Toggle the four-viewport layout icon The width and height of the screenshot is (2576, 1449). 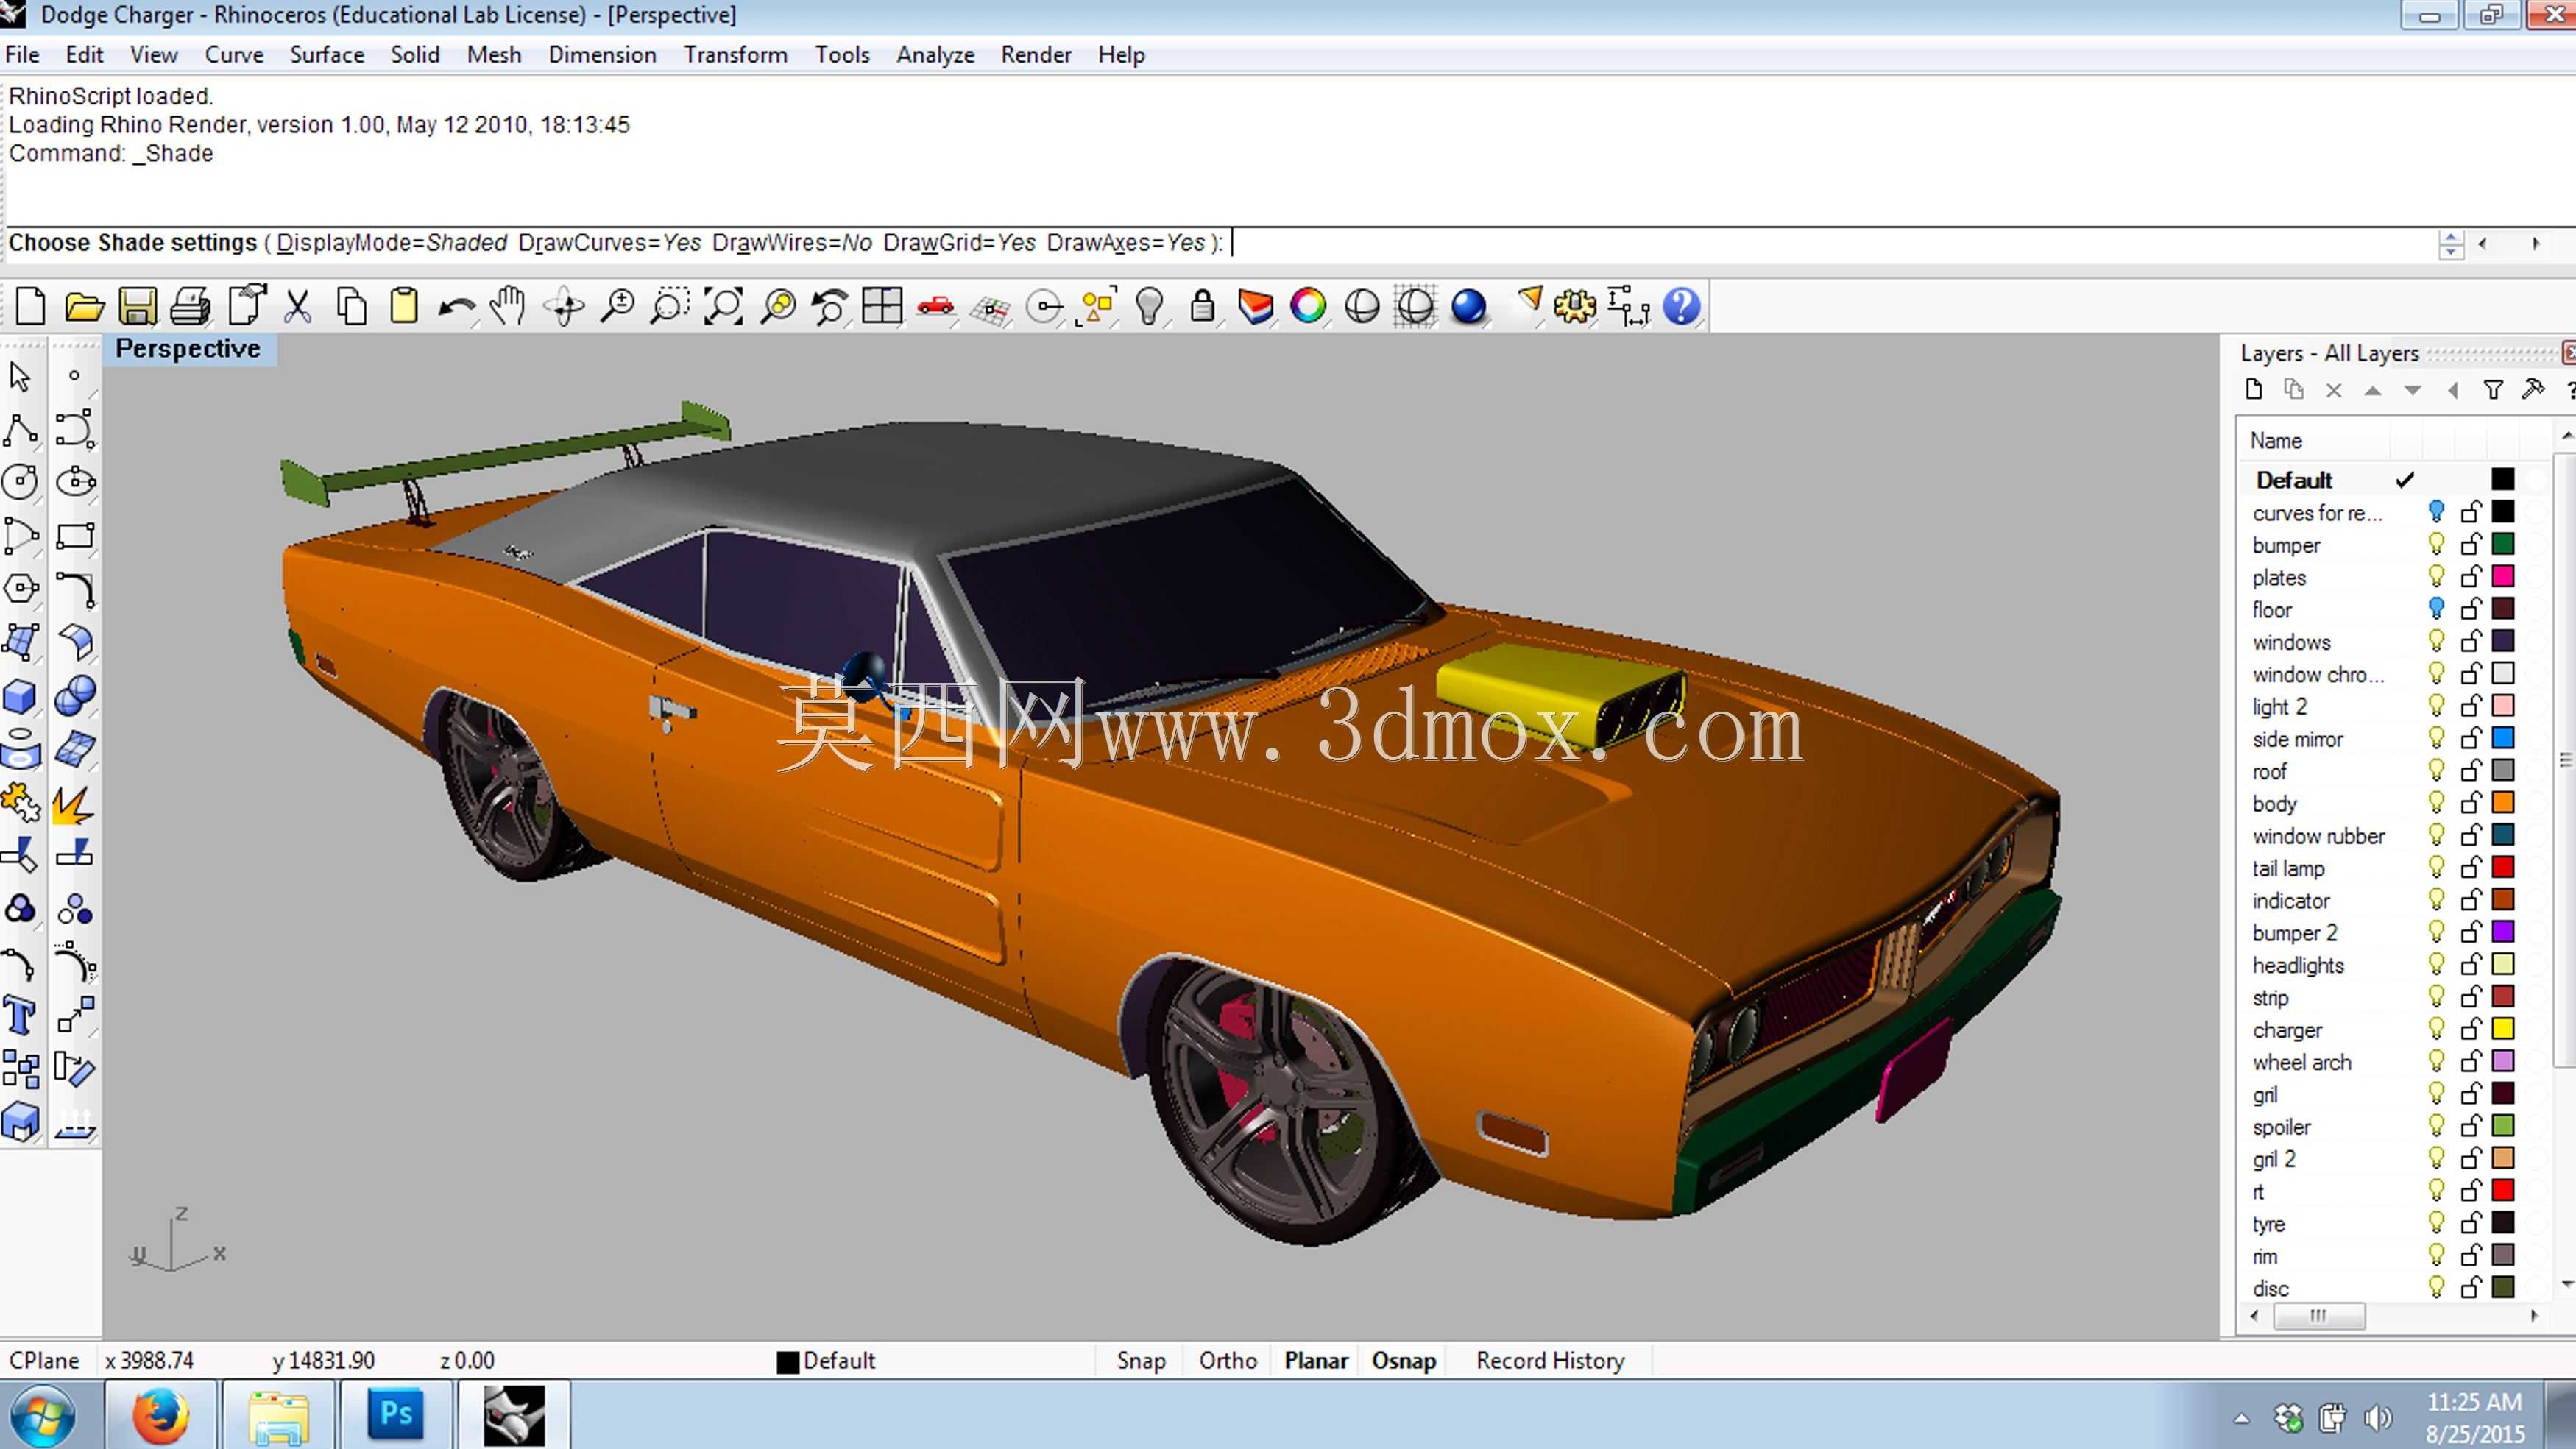click(x=882, y=306)
